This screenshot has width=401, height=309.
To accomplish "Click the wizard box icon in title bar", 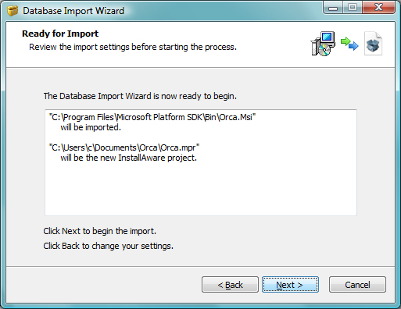I will click(x=13, y=11).
